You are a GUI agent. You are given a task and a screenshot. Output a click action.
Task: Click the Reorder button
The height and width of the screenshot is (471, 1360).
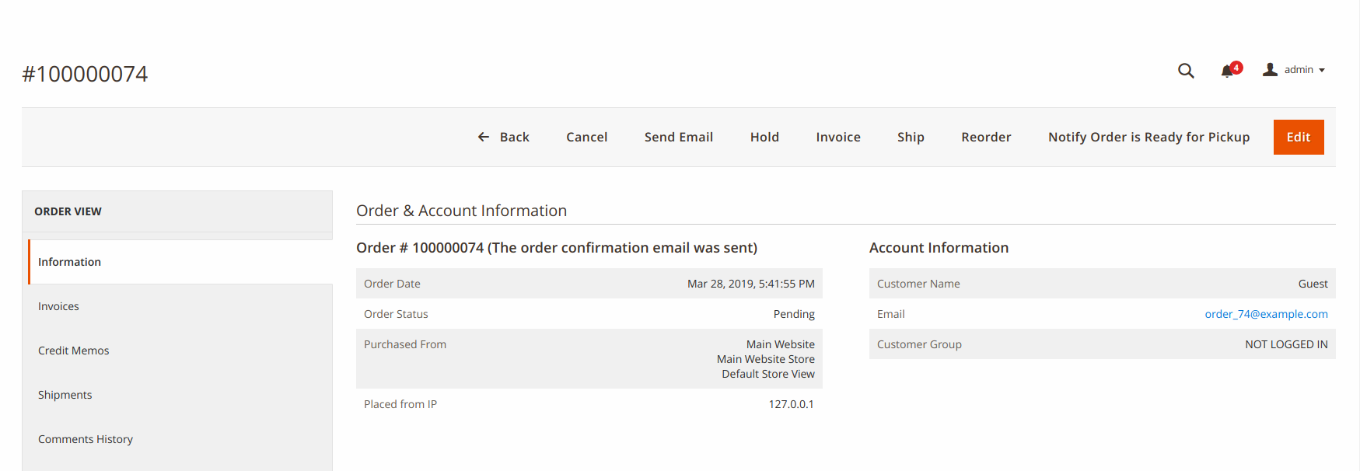986,137
